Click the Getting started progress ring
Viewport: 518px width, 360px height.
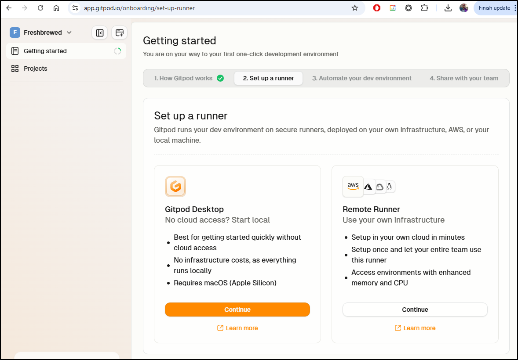(117, 51)
